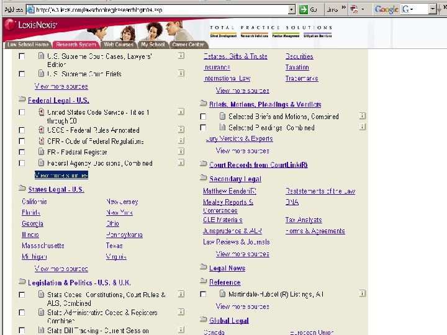The width and height of the screenshot is (447, 335).
Task: Tick United States Code Service checkbox
Action: click(x=22, y=112)
